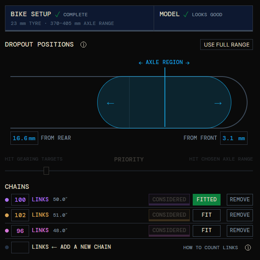Click the Add a New Chain label
260x260 pixels.
(86, 247)
